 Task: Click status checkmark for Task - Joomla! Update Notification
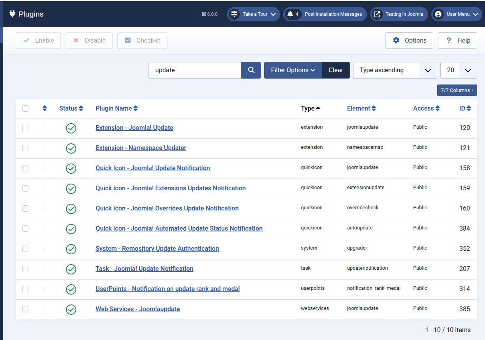coord(71,269)
